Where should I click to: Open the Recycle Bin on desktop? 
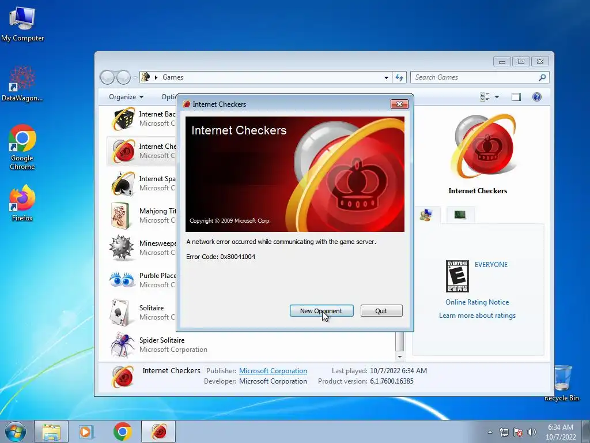click(561, 383)
